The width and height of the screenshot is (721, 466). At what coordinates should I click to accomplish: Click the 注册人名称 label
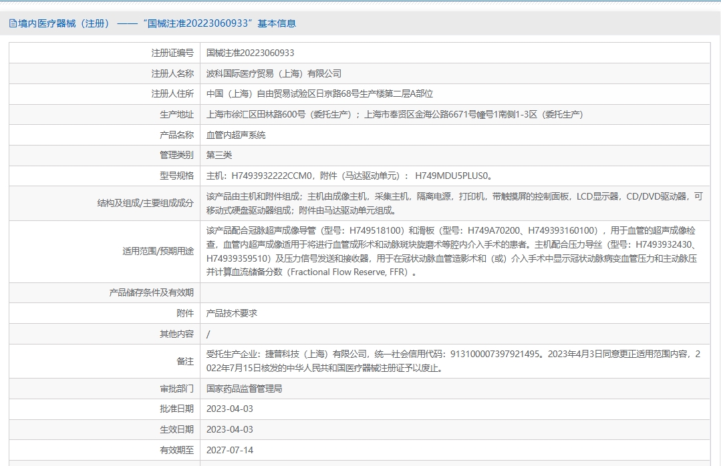(x=173, y=73)
